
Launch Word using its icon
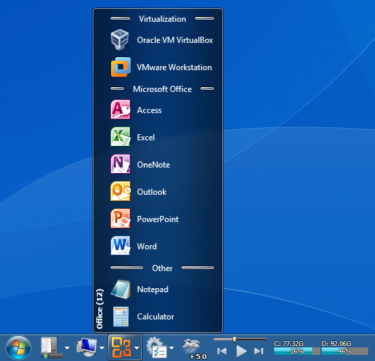(x=120, y=246)
